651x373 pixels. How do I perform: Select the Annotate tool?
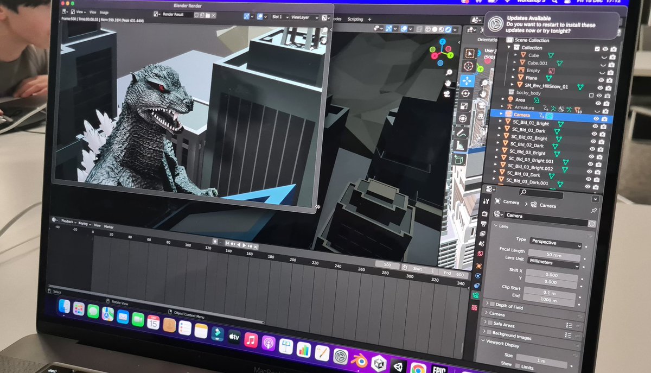click(461, 132)
